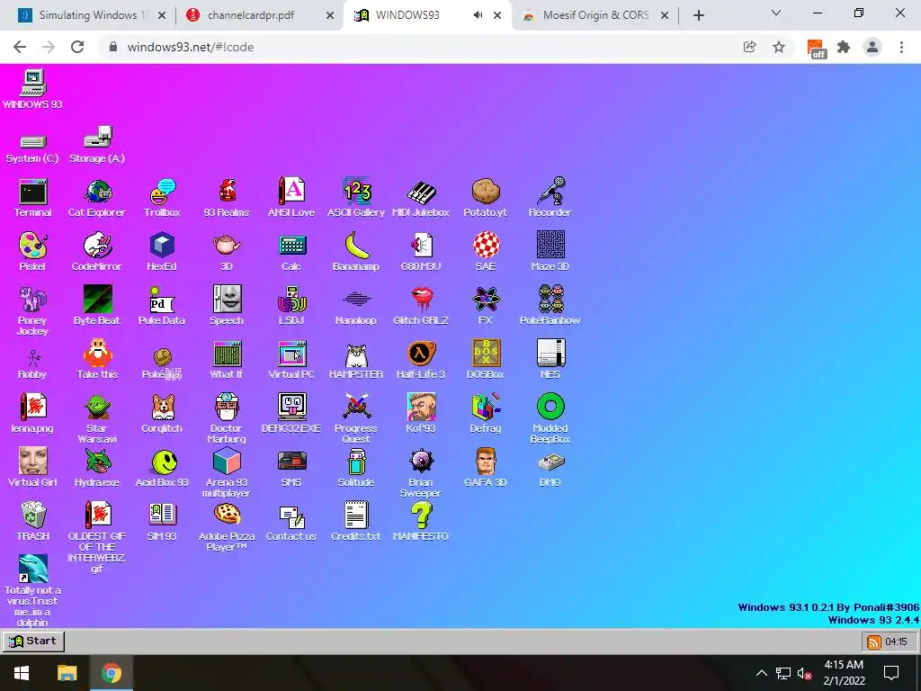This screenshot has height=691, width=921.
Task: Open DOSBox icon
Action: [486, 360]
